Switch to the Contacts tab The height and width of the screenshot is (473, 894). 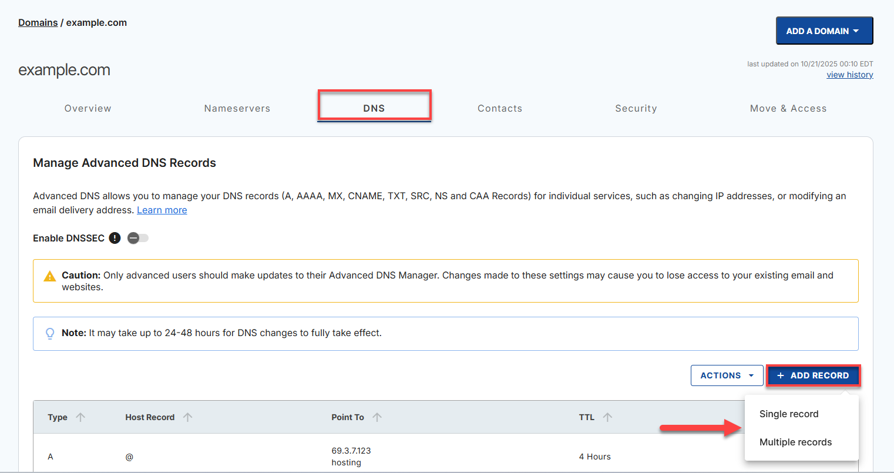coord(500,108)
